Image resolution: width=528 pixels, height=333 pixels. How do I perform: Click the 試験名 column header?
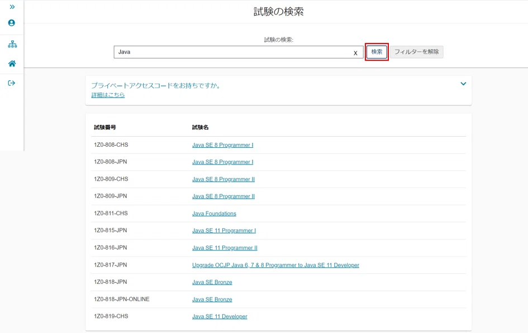click(201, 127)
